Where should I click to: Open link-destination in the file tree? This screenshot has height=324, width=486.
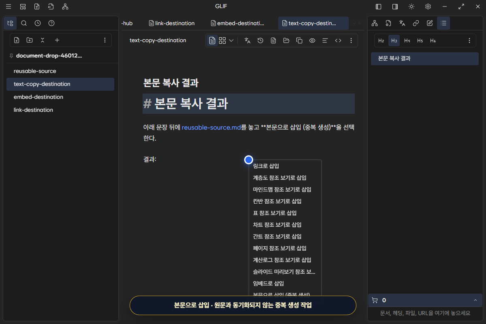coord(60,110)
